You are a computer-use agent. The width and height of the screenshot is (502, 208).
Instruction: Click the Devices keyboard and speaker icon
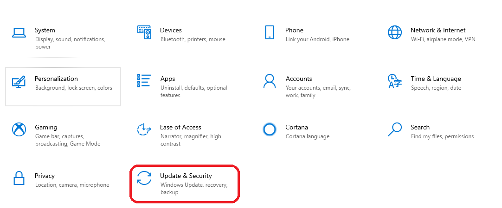coord(144,32)
